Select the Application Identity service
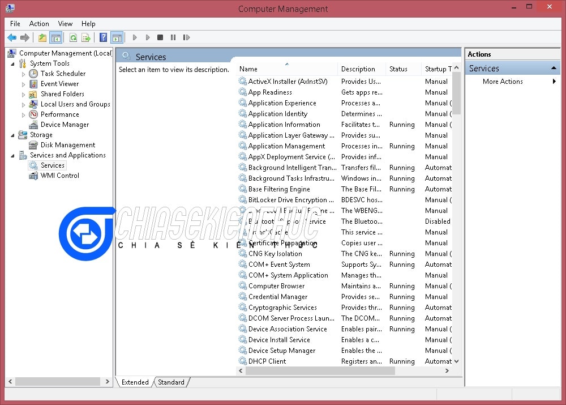Screen dimensions: 566x405 coord(277,114)
